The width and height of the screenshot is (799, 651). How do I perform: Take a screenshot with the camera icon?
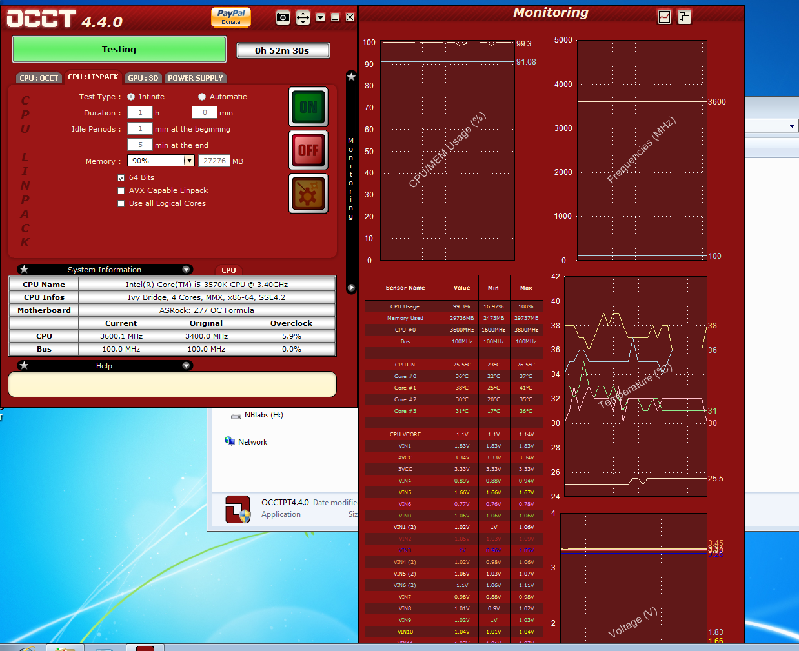[283, 17]
